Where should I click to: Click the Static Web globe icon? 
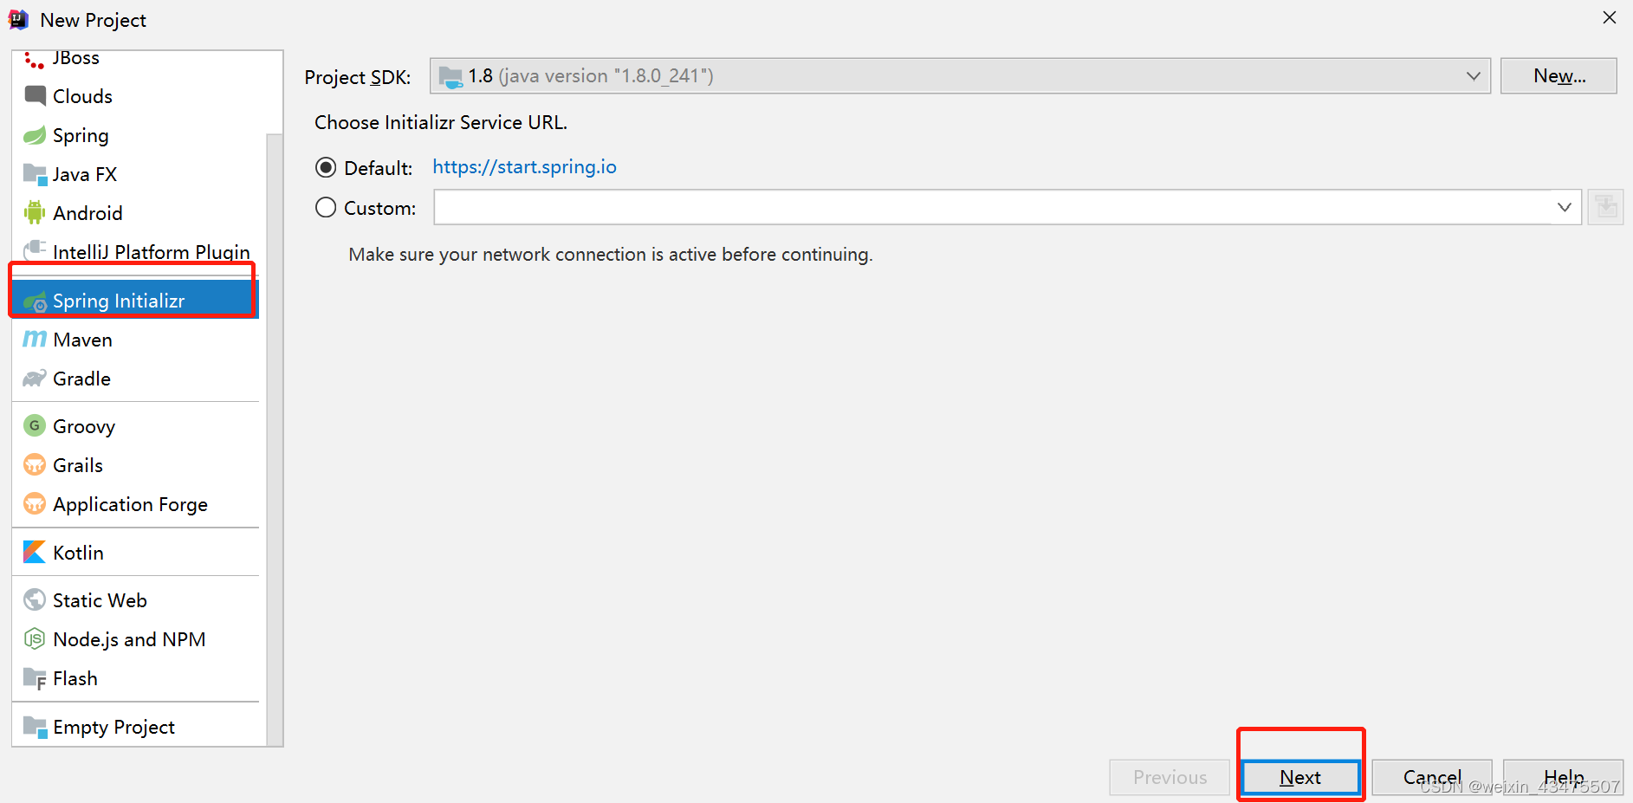(x=35, y=599)
